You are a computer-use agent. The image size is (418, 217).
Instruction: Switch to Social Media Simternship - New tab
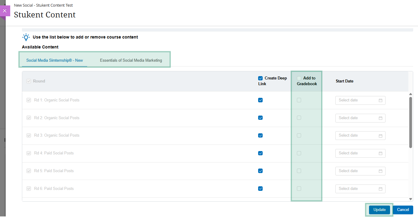click(x=55, y=60)
